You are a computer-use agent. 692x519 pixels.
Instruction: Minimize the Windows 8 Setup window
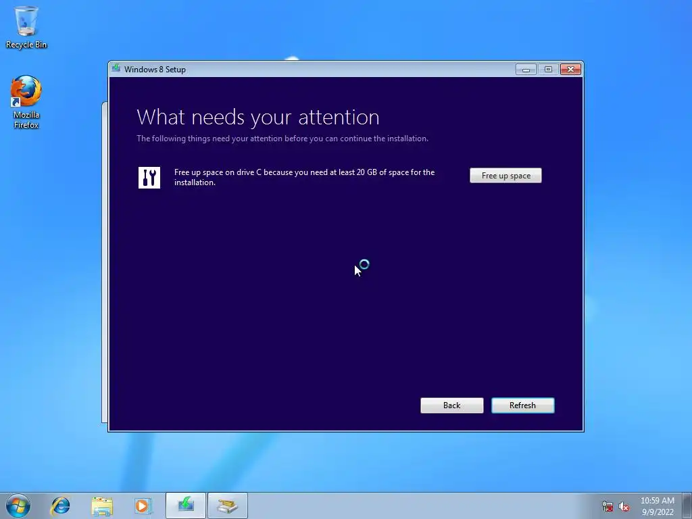[526, 70]
